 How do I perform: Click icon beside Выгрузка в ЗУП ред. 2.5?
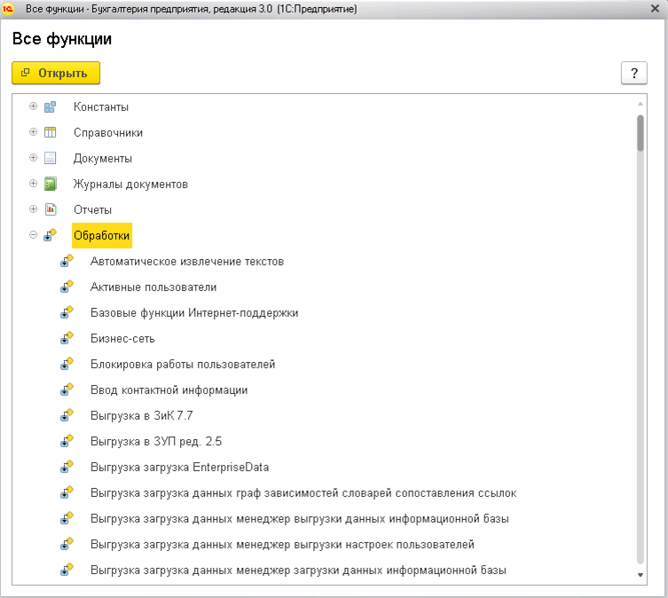coord(67,441)
